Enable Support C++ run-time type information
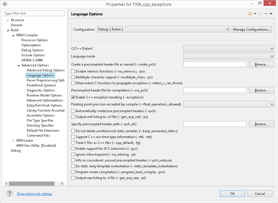 tap(73, 137)
